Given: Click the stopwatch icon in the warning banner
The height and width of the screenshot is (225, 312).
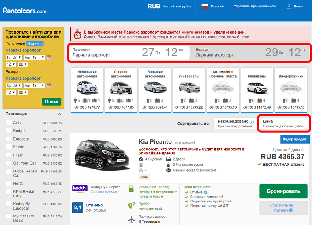Looking at the screenshot, I should click(77, 34).
